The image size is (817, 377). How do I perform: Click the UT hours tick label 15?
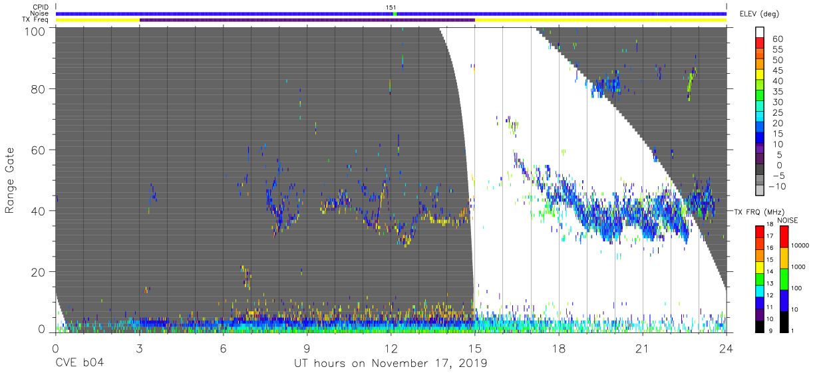coord(475,348)
